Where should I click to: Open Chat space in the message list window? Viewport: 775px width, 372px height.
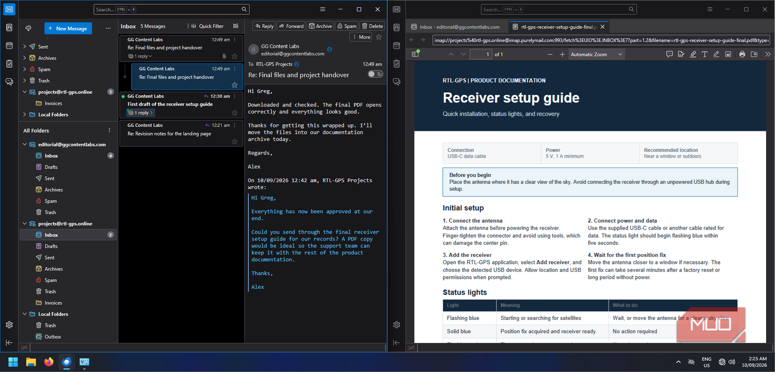(x=9, y=82)
